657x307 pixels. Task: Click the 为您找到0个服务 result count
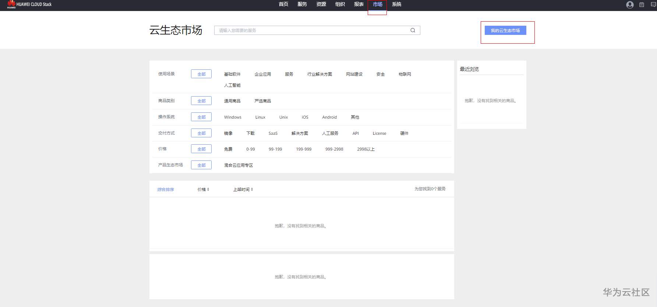click(430, 189)
